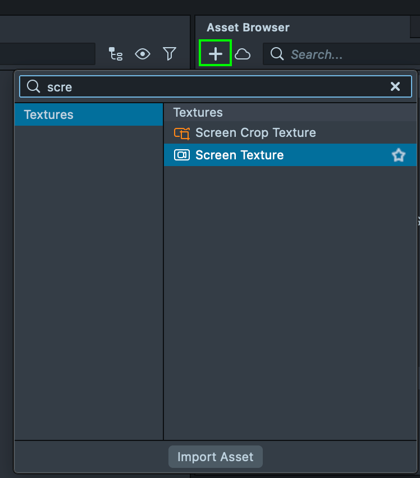Click the plus add asset icon
The image size is (420, 478).
tap(216, 54)
